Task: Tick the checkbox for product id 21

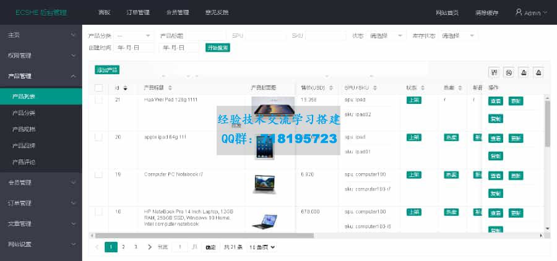Action: point(98,100)
